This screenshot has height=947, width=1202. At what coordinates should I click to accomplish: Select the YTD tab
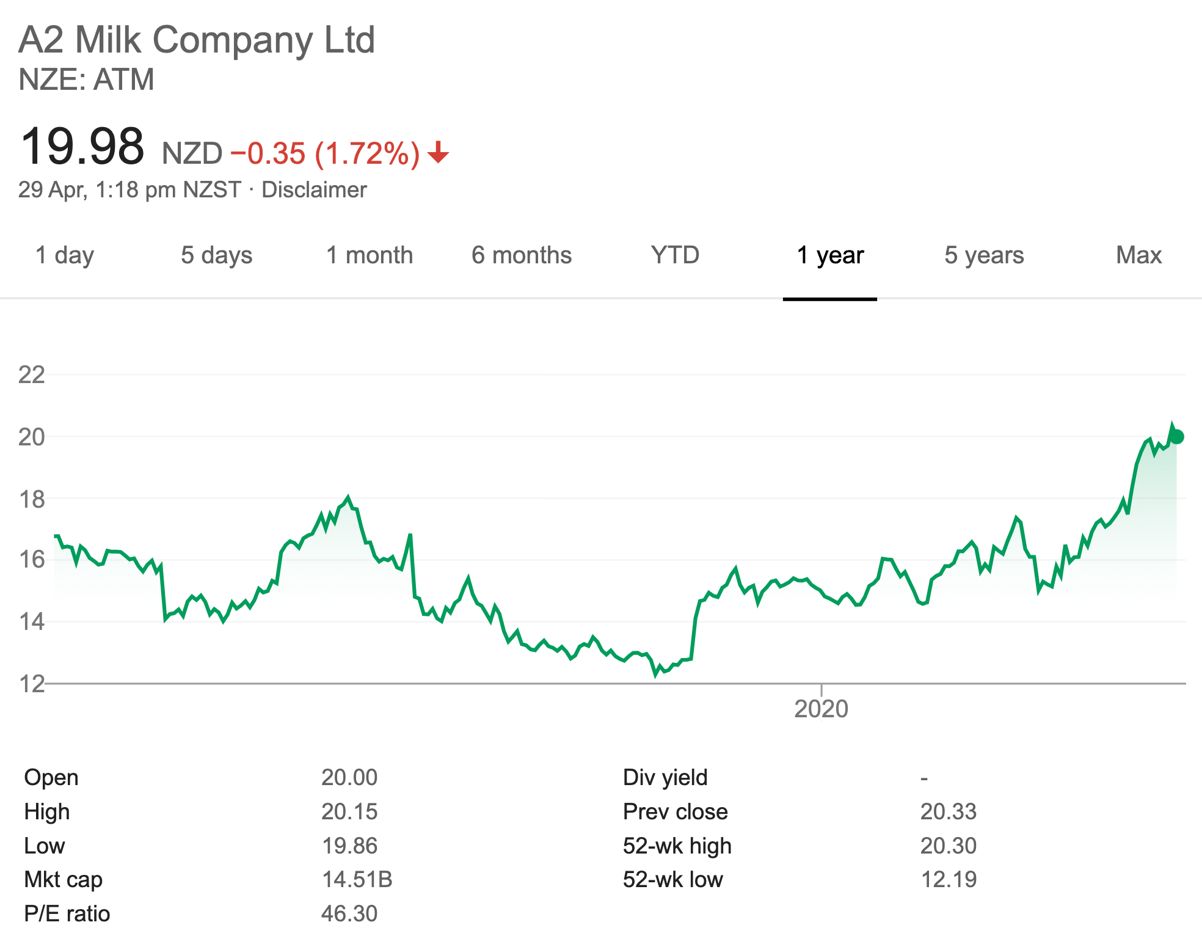coord(675,255)
